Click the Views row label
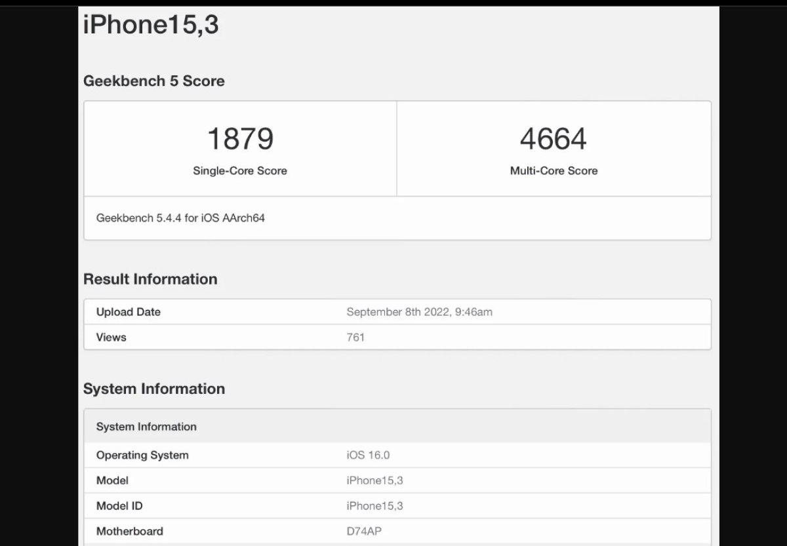The width and height of the screenshot is (787, 546). point(111,338)
